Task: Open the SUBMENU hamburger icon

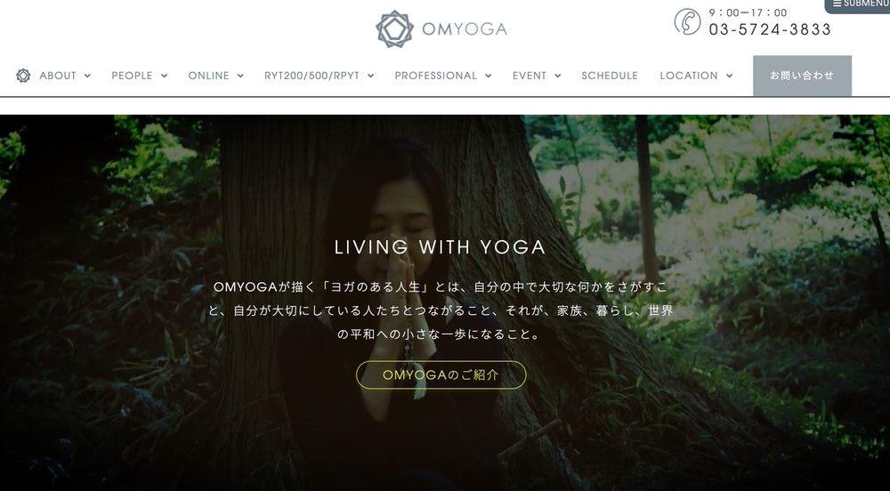Action: tap(837, 4)
